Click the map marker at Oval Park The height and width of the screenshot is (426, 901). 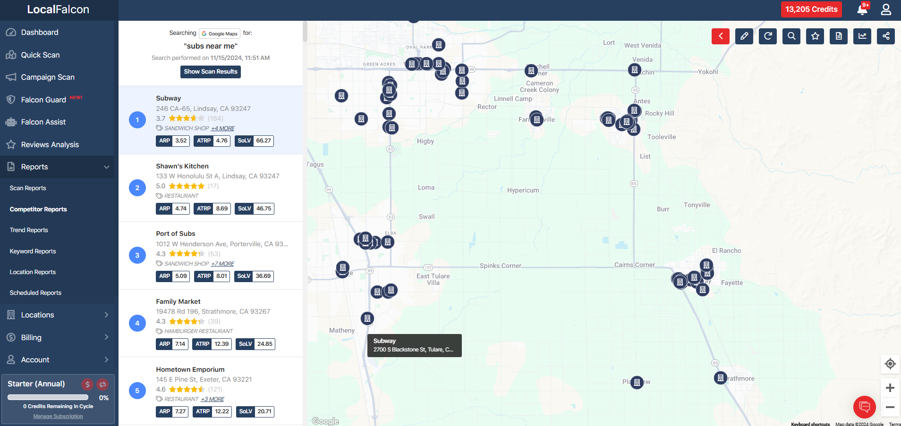pyautogui.click(x=439, y=45)
